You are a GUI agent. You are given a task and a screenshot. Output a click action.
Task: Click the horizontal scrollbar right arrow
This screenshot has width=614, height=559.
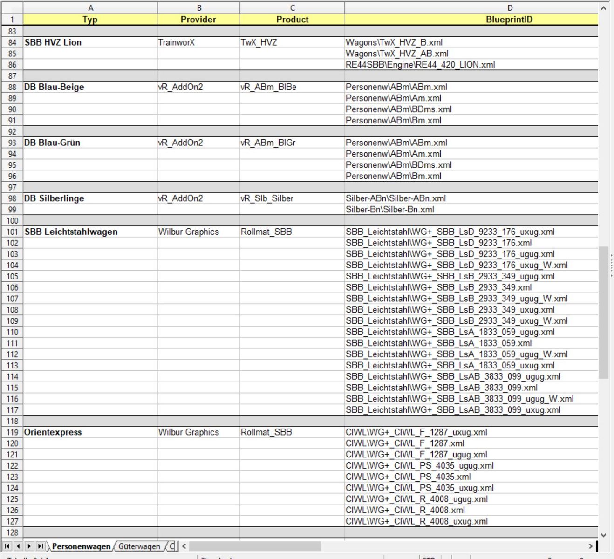point(591,546)
